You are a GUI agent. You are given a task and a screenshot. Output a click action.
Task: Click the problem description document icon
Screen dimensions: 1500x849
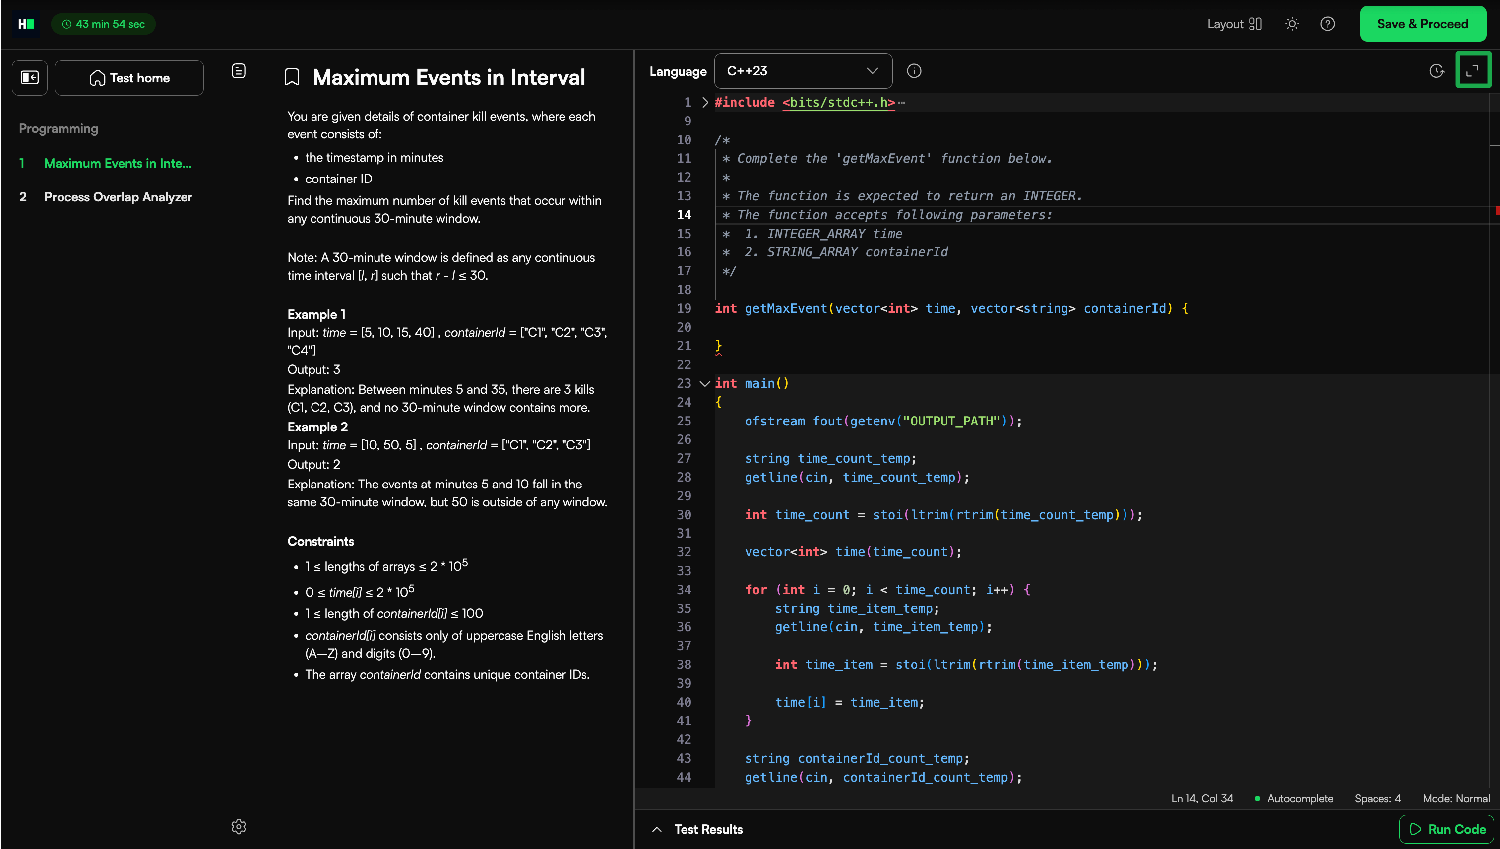[239, 71]
